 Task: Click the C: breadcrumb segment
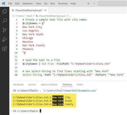(x=13, y=16)
